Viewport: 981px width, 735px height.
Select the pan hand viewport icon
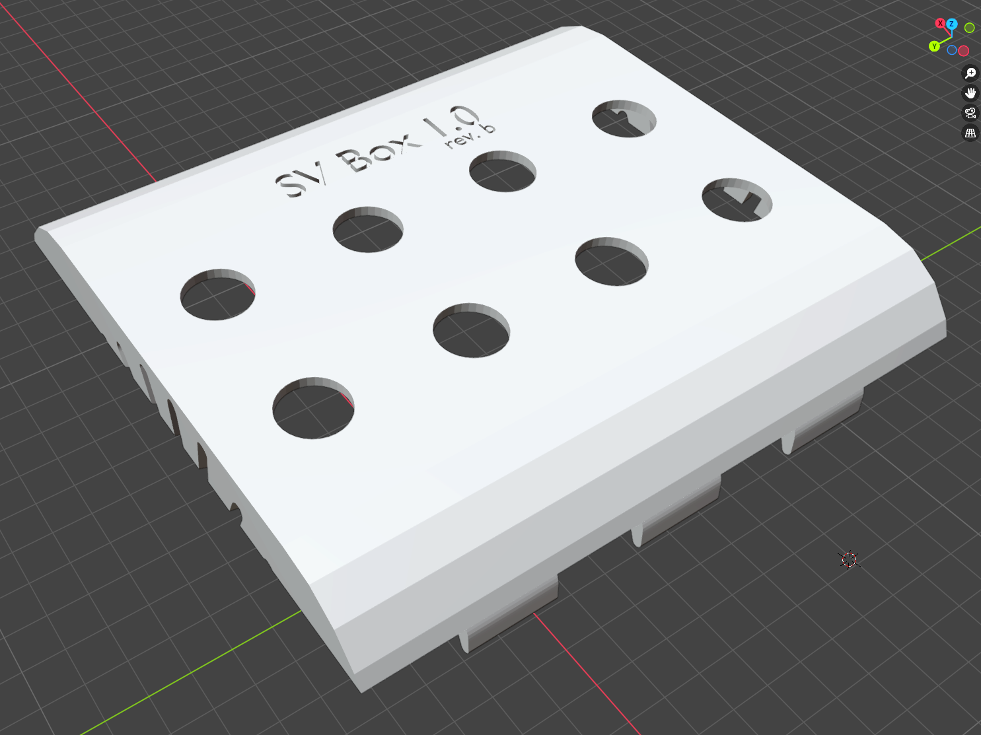pos(970,93)
